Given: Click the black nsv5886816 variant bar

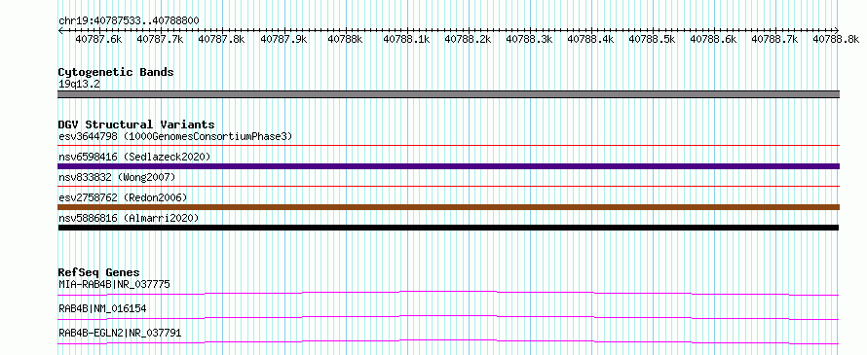Looking at the screenshot, I should point(448,228).
